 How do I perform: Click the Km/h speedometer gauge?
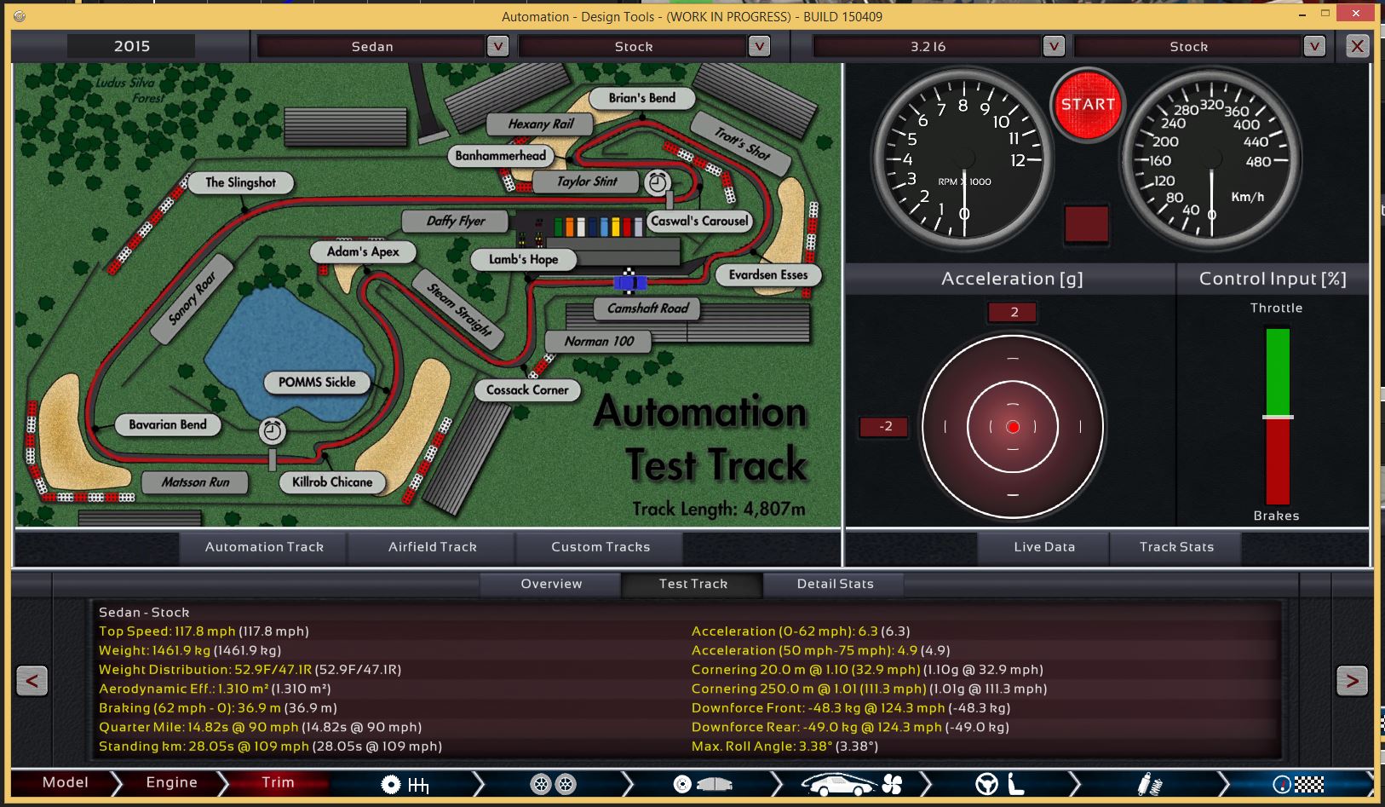point(1211,159)
